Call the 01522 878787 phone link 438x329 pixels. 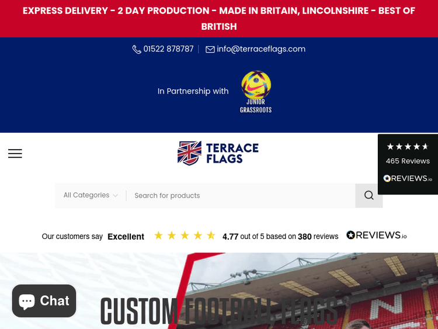(168, 49)
